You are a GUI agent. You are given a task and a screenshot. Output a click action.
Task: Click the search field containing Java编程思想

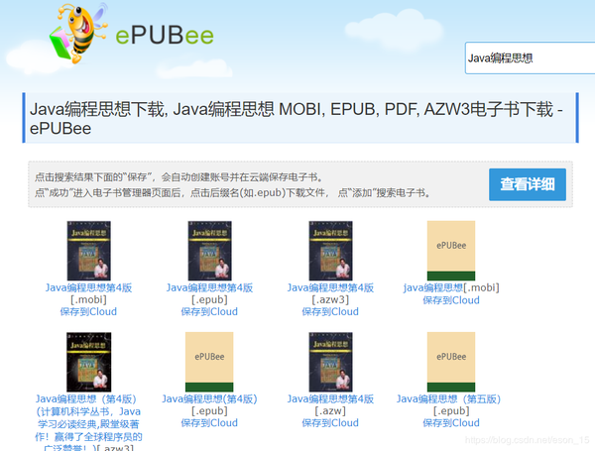point(528,58)
